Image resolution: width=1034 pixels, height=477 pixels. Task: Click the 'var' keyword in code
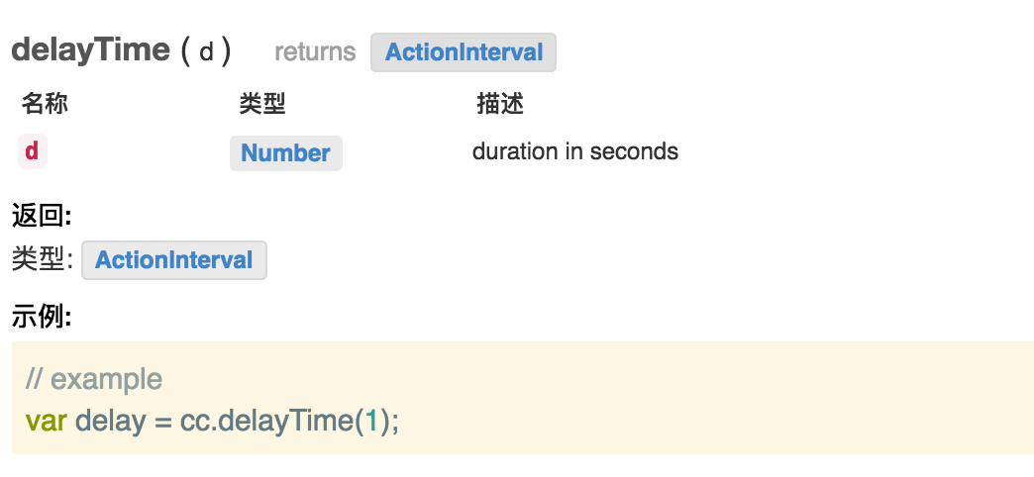47,420
